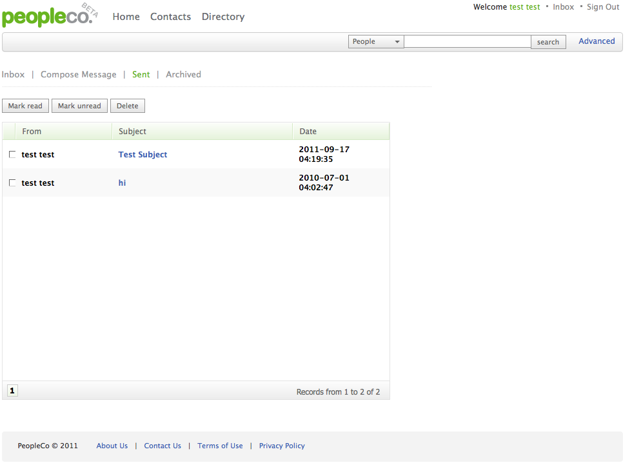Select the checkbox beside the hi message
This screenshot has width=632, height=465.
click(x=12, y=183)
